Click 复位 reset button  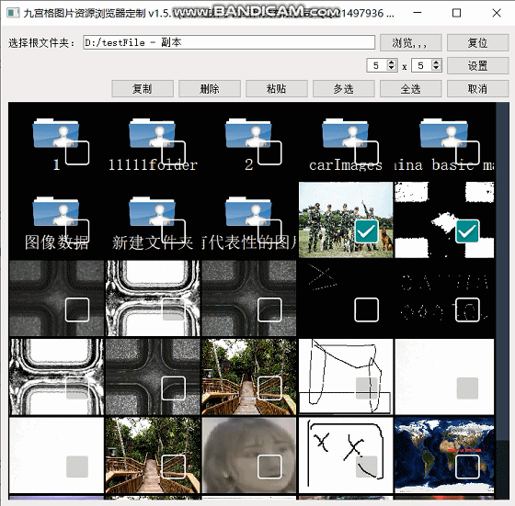477,42
